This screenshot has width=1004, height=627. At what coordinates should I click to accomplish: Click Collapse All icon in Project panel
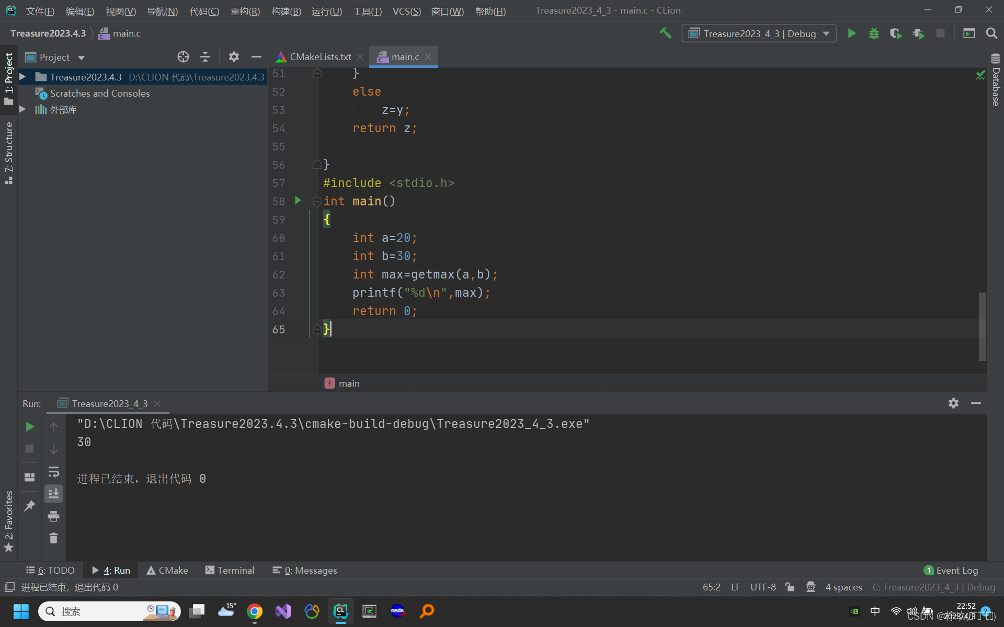pyautogui.click(x=206, y=57)
